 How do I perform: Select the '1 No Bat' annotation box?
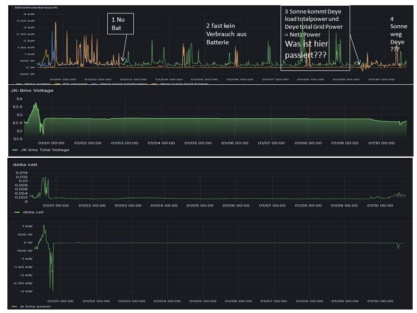tap(120, 23)
